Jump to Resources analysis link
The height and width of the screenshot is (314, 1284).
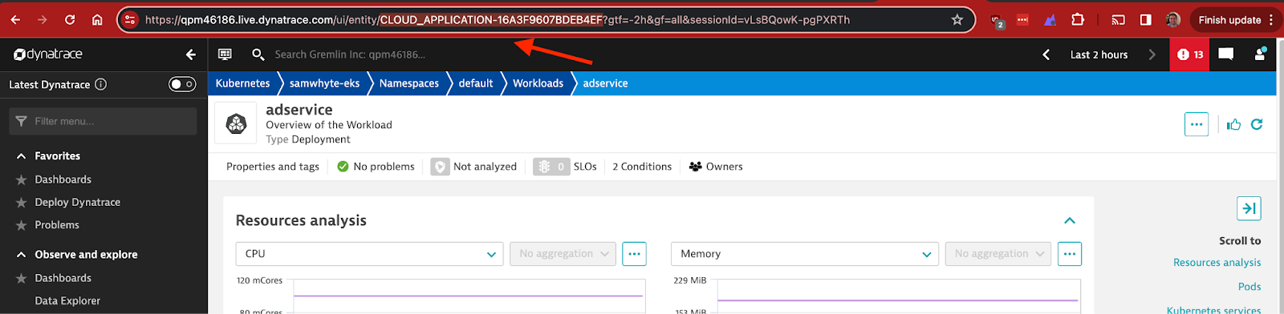(x=1217, y=263)
